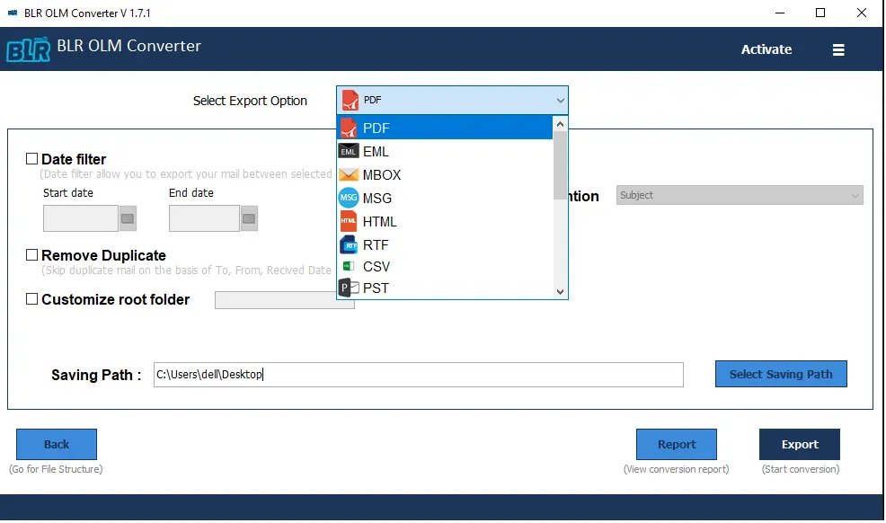
Task: Maximize the BLR OLM Converter window
Action: [820, 13]
